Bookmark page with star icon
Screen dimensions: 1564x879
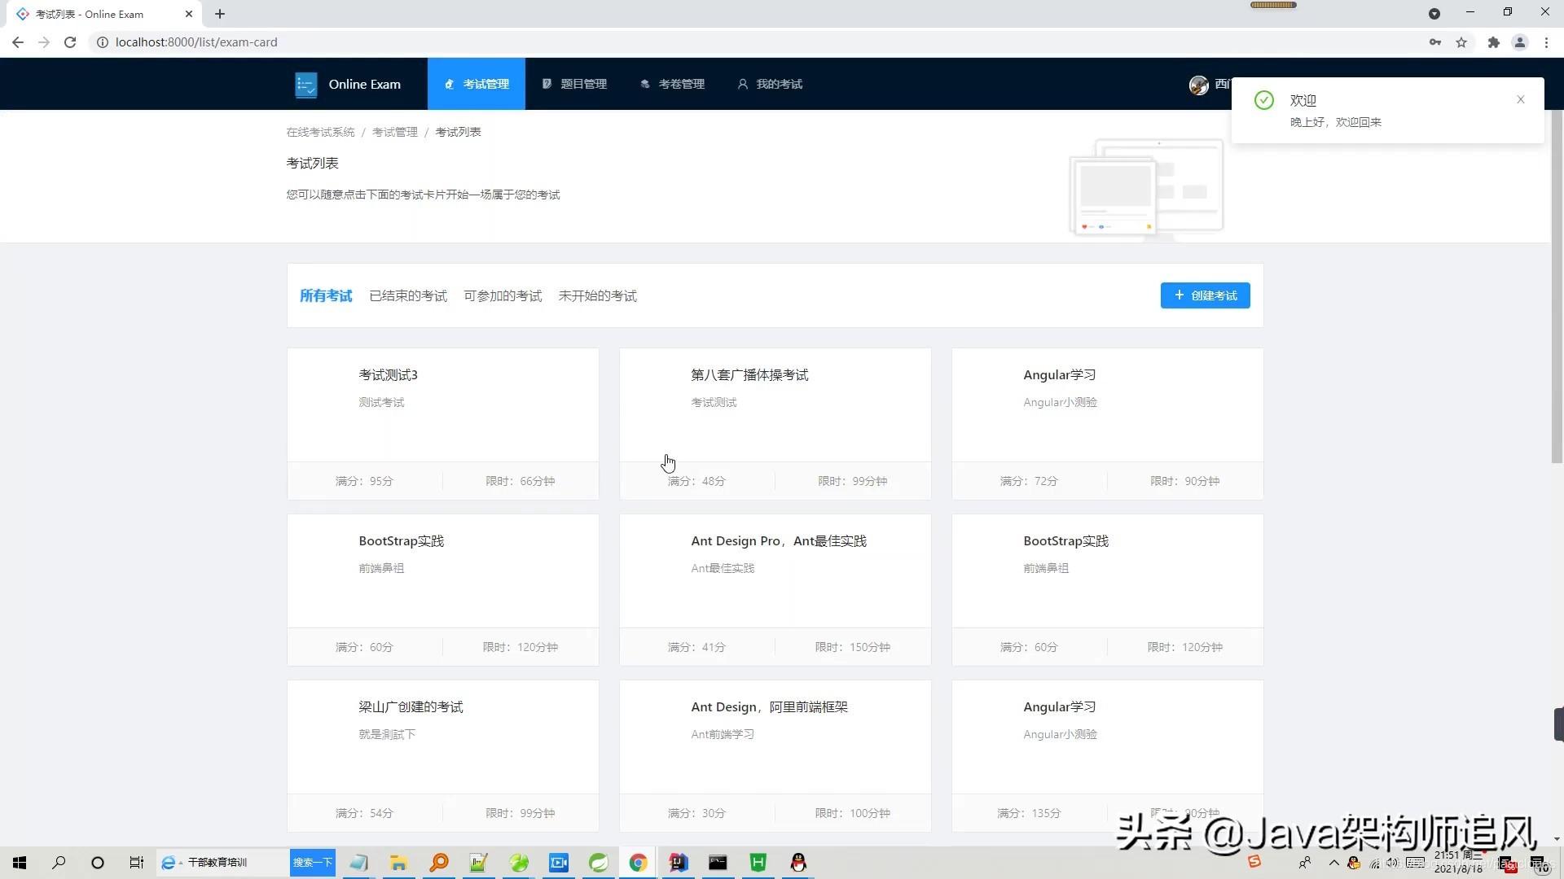[1461, 42]
